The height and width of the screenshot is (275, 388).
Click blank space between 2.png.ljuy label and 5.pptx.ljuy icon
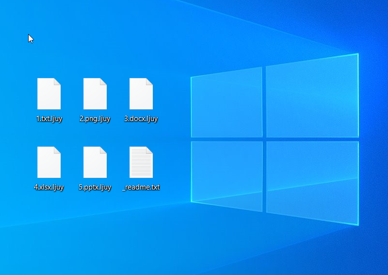[95, 134]
